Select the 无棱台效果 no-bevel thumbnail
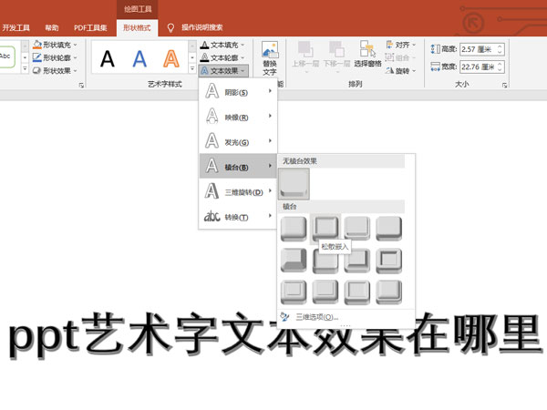 [294, 184]
